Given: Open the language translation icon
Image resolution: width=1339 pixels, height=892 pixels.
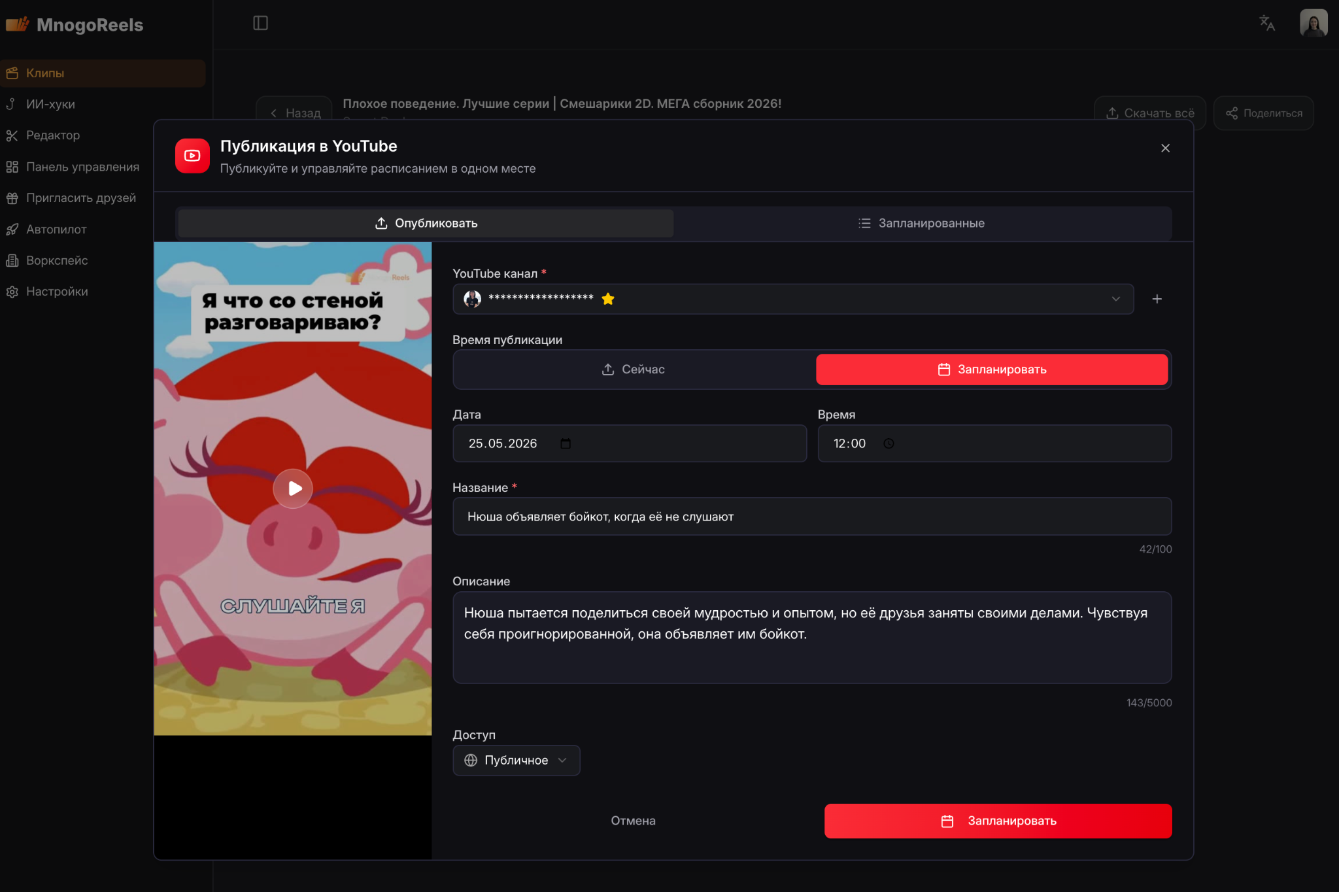Looking at the screenshot, I should tap(1267, 23).
